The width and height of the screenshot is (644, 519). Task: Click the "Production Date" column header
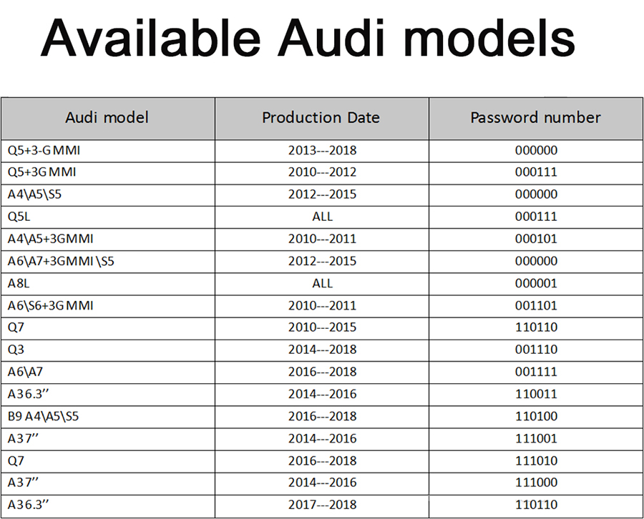pyautogui.click(x=321, y=117)
